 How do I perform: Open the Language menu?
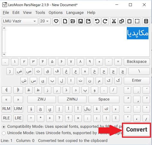pos(75,13)
